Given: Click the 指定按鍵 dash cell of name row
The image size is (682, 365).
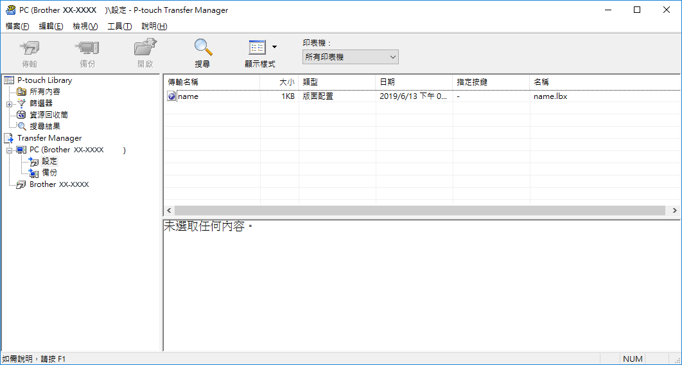Looking at the screenshot, I should [459, 96].
